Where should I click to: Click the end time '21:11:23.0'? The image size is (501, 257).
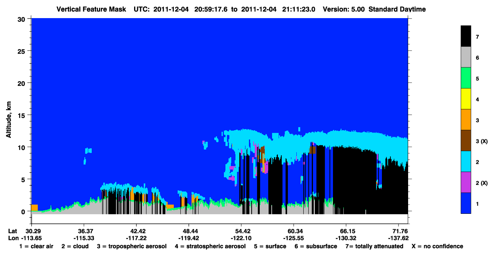[x=299, y=9]
